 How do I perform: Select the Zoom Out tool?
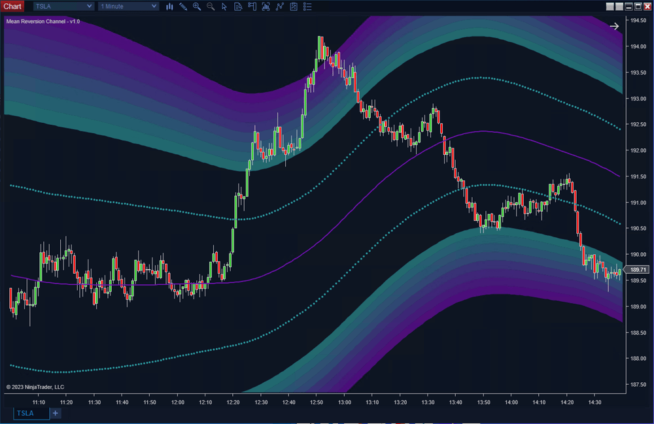[211, 7]
